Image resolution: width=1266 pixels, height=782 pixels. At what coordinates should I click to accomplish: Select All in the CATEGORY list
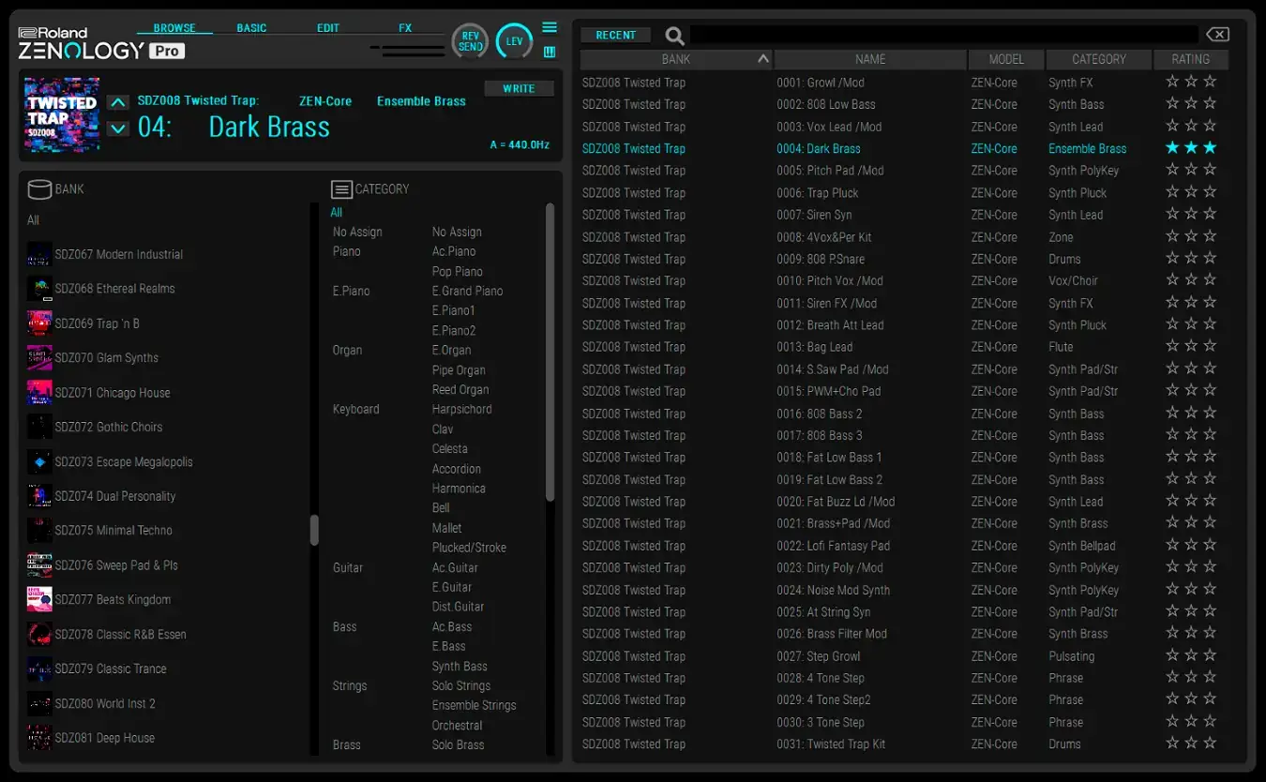pyautogui.click(x=337, y=213)
